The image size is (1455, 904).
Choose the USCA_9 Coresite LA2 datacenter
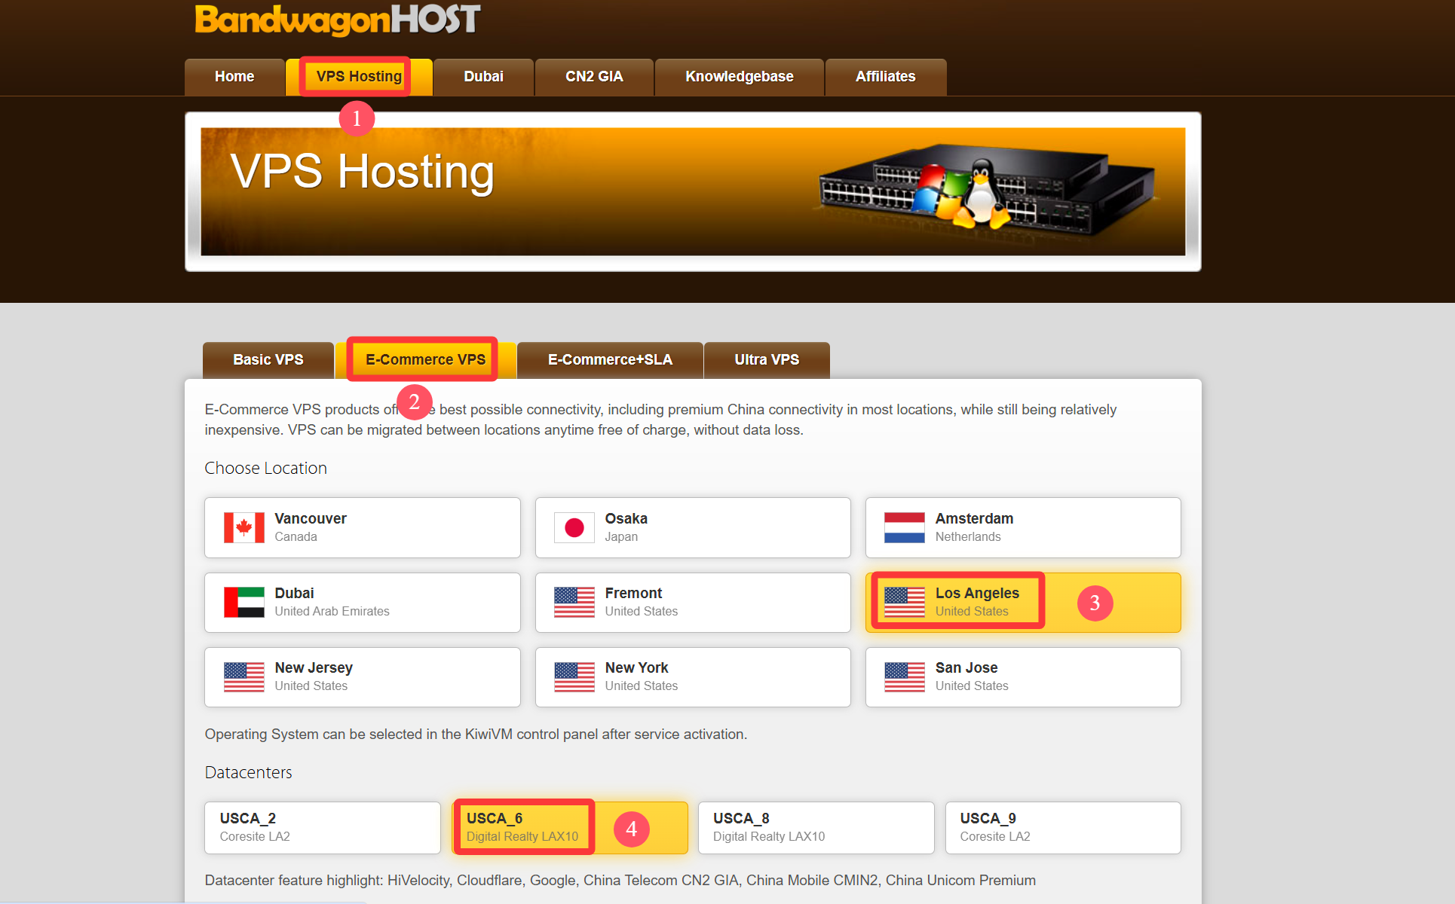[1062, 827]
